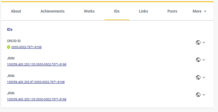Click the globe icon in the ORCID ID row
The width and height of the screenshot is (218, 112).
pyautogui.click(x=198, y=42)
